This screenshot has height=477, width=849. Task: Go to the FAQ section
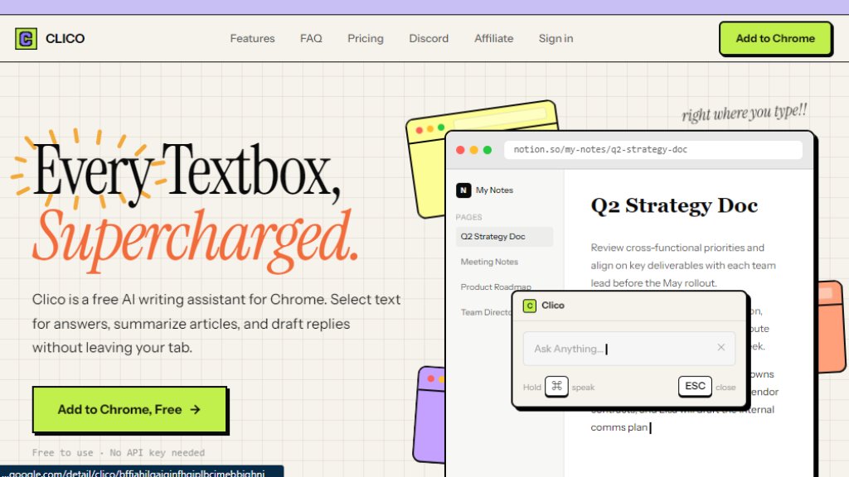tap(311, 38)
